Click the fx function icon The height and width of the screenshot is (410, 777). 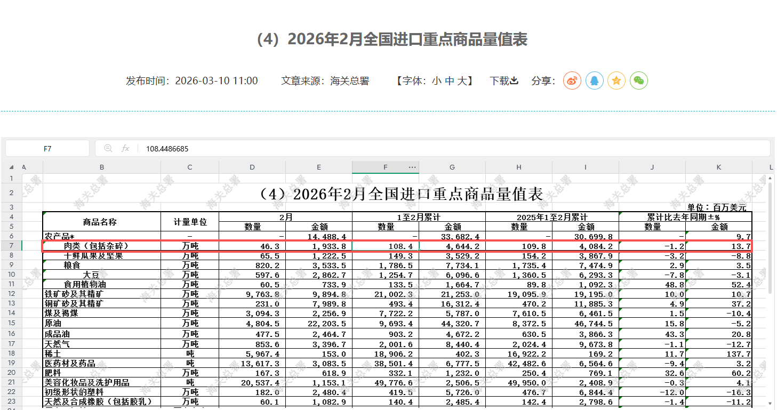(125, 149)
